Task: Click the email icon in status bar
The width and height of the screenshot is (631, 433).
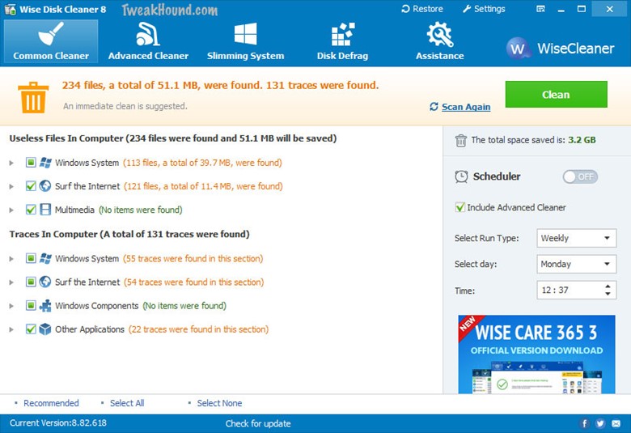Action: (616, 424)
